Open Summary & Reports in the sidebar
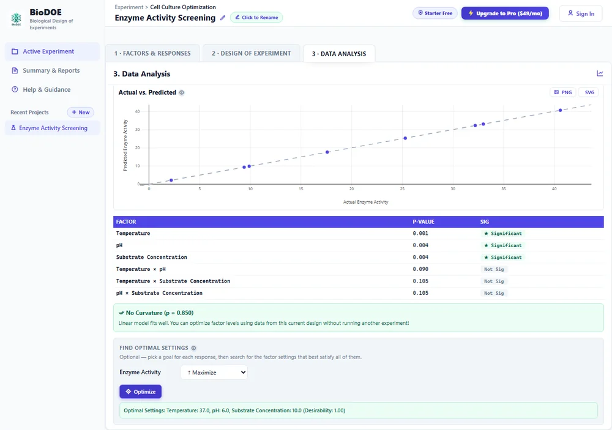 click(x=52, y=70)
